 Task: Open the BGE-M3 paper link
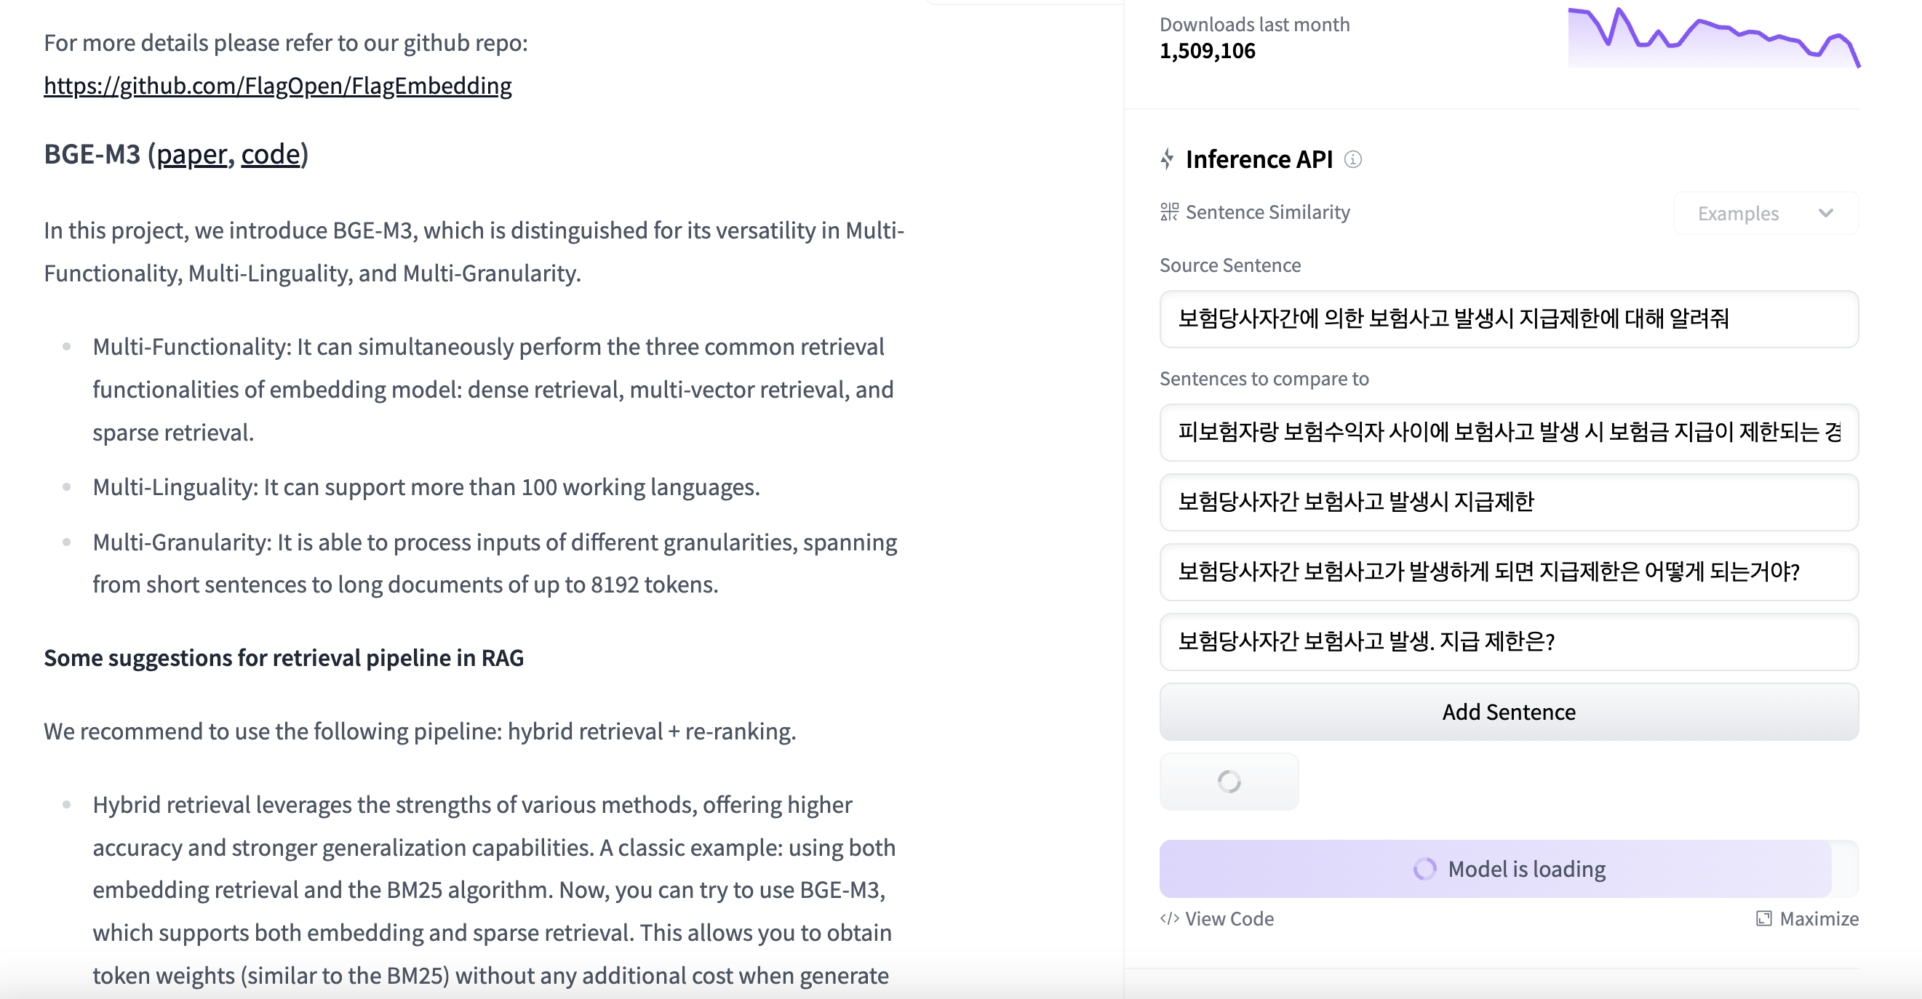coord(191,154)
